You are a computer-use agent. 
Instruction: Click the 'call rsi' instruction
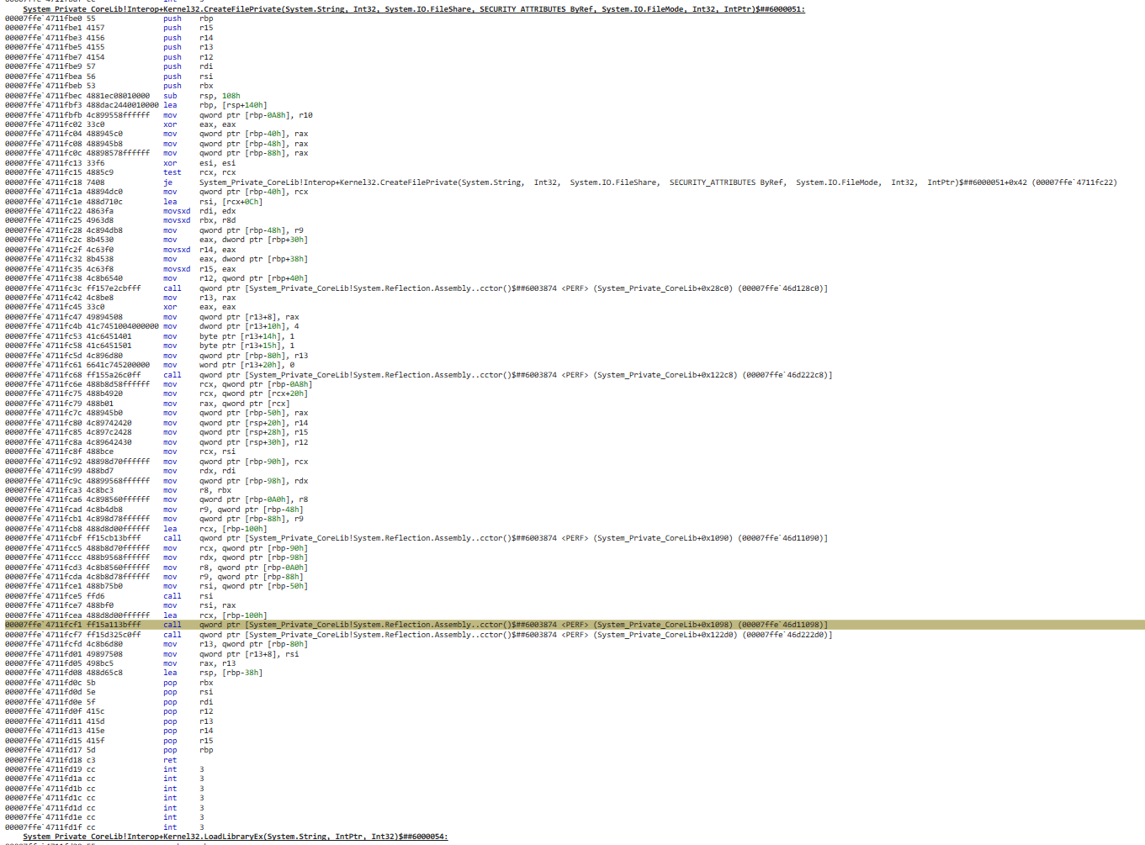pos(188,596)
